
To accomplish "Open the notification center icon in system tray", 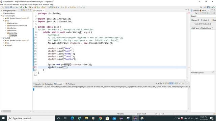I will [212, 118].
